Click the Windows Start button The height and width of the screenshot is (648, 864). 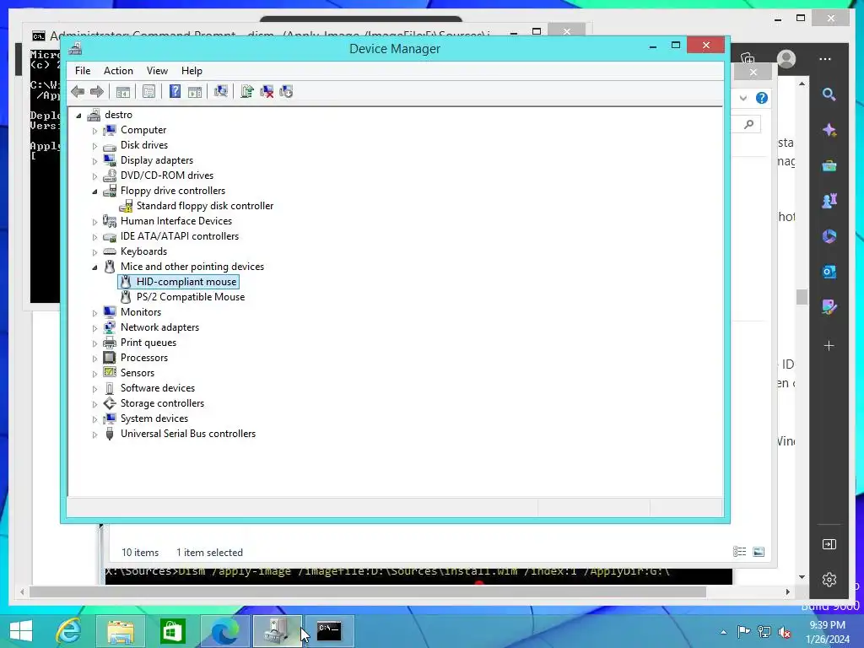tap(21, 631)
